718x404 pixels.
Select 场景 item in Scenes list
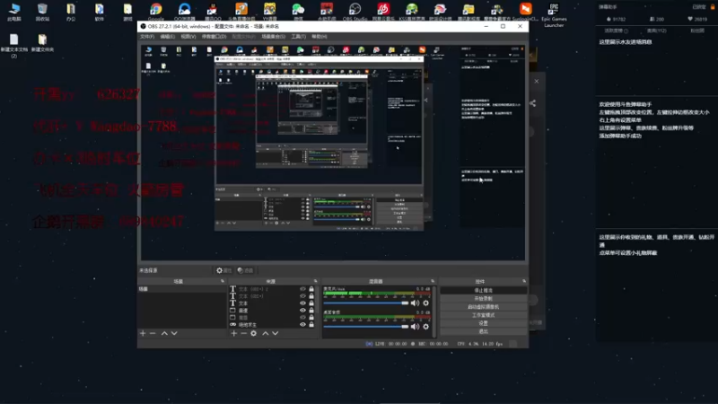[182, 289]
